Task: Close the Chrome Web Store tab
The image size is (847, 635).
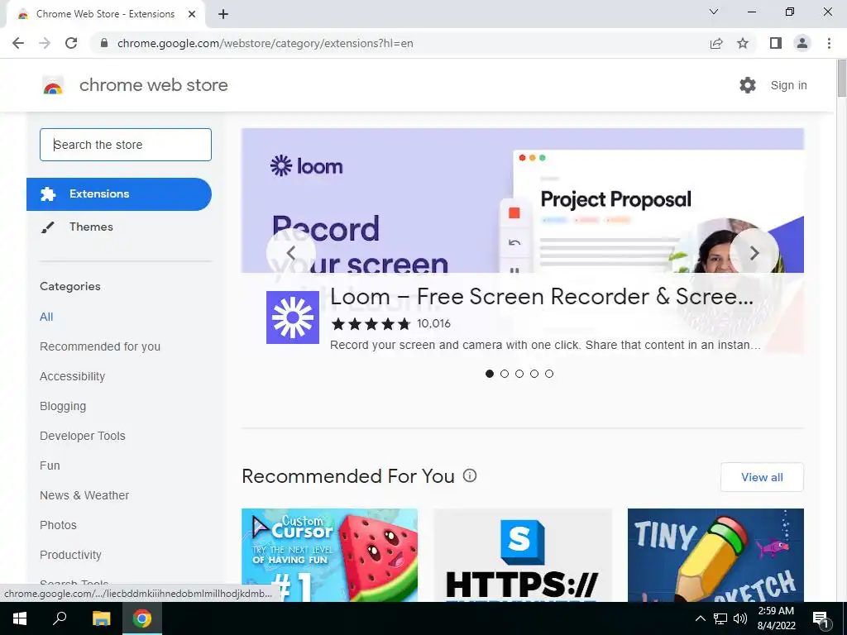Action: (x=192, y=14)
